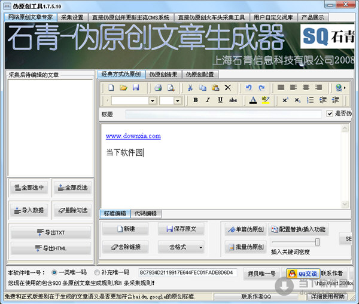Click the 删除勾选 button
The height and width of the screenshot is (304, 359).
[73, 210]
